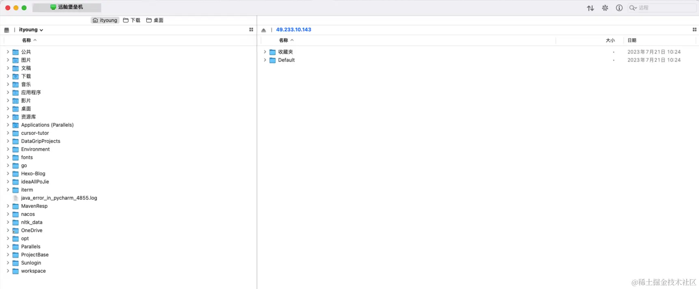
Task: Select the opt folder row
Action: (x=128, y=239)
